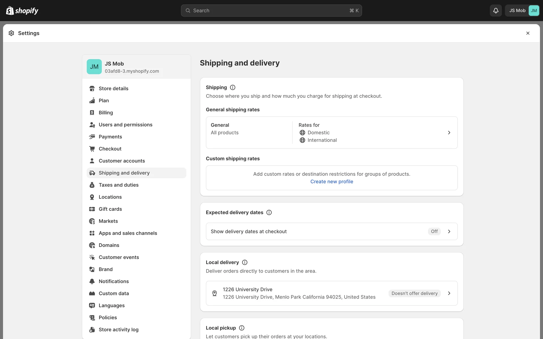
Task: Click the top Search field
Action: pyautogui.click(x=271, y=11)
